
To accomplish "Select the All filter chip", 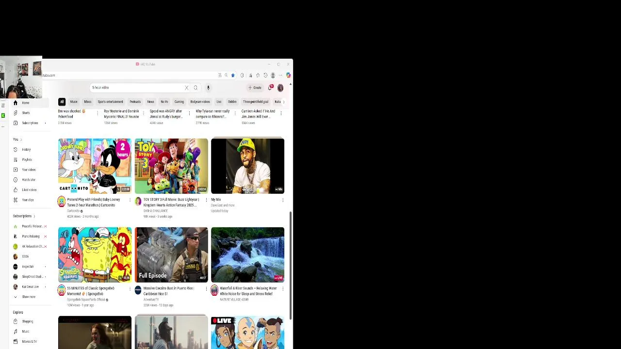I will (x=62, y=102).
